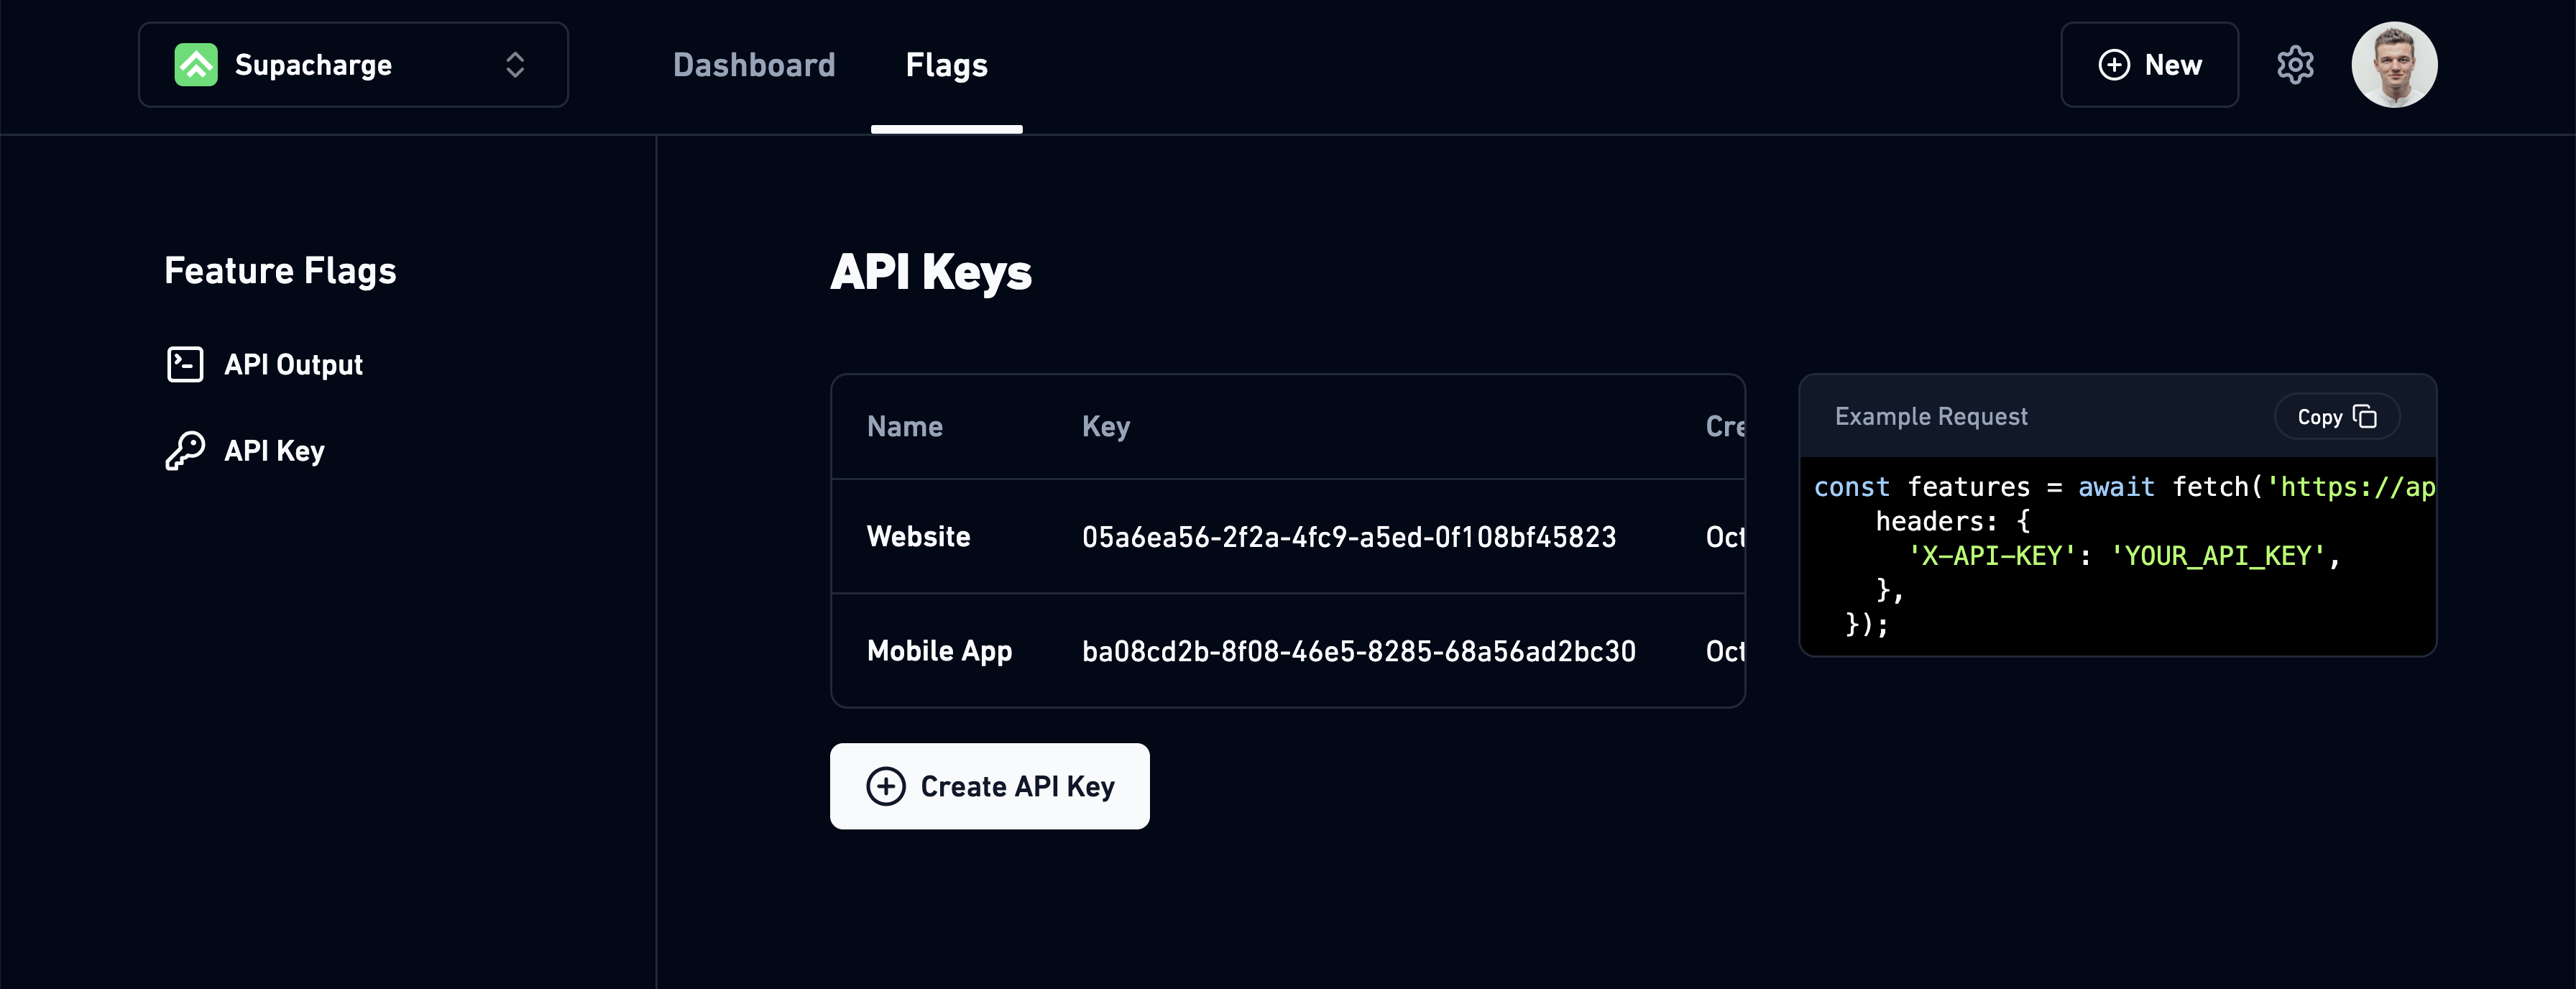
Task: Click the const features code line
Action: (x=2124, y=487)
